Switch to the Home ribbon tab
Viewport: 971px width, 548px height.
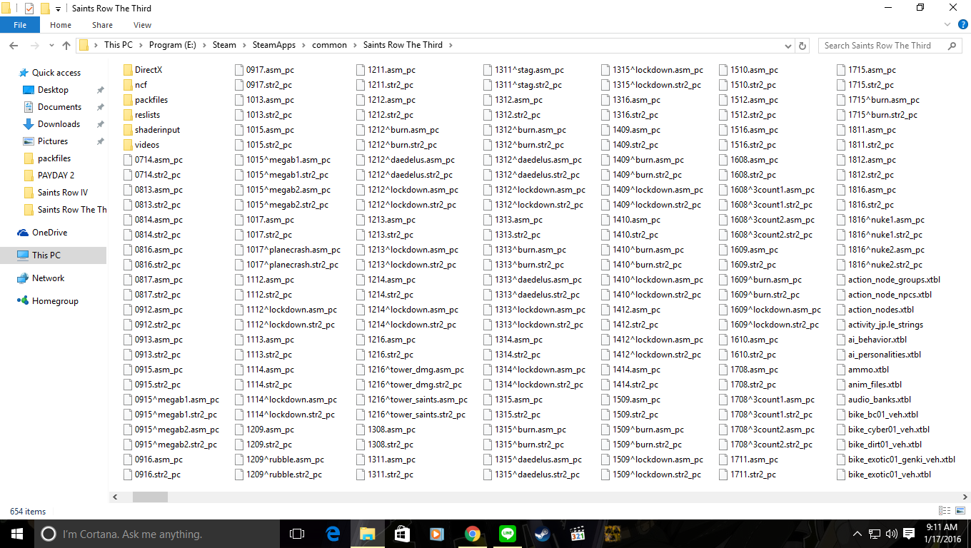pyautogui.click(x=61, y=25)
